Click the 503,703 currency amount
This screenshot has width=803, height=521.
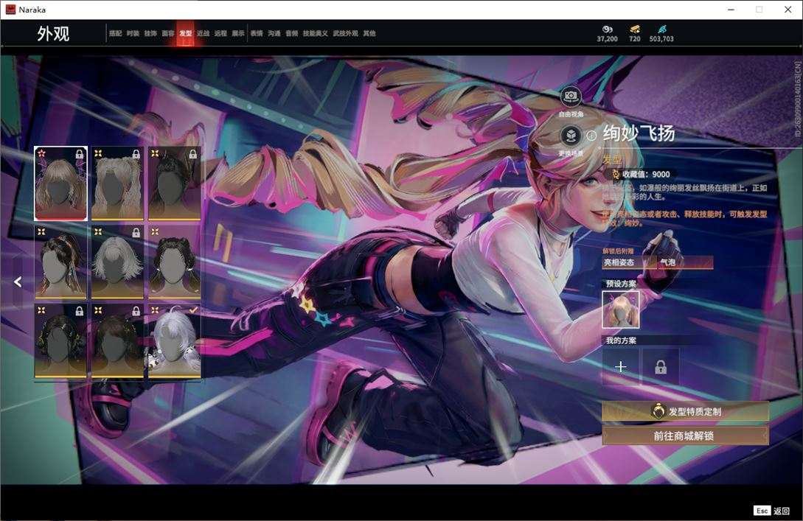[x=661, y=39]
